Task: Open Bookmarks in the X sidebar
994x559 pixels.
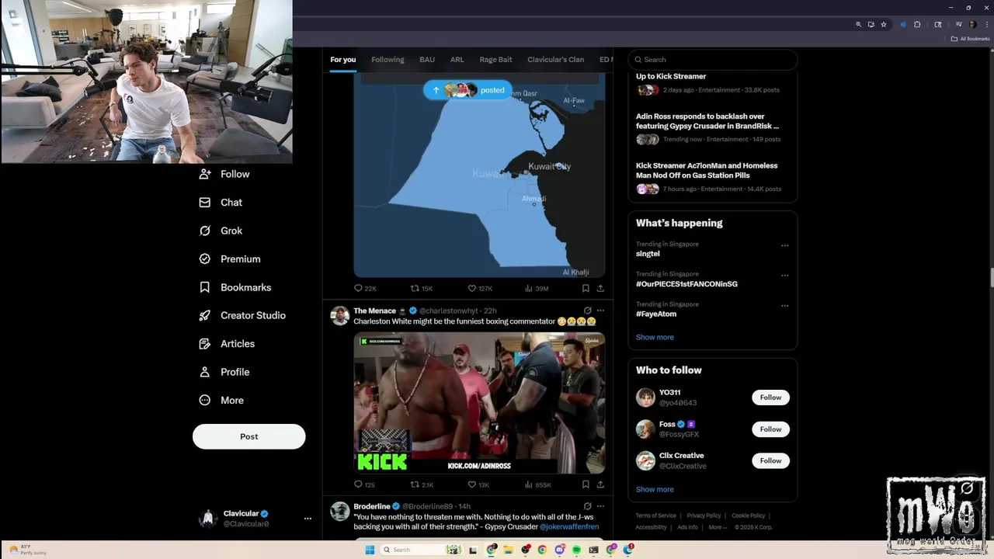Action: [x=235, y=287]
